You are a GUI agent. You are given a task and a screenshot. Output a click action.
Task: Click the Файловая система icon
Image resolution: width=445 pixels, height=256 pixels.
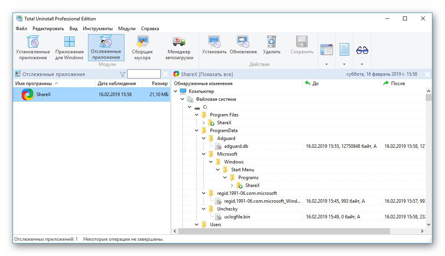[190, 99]
